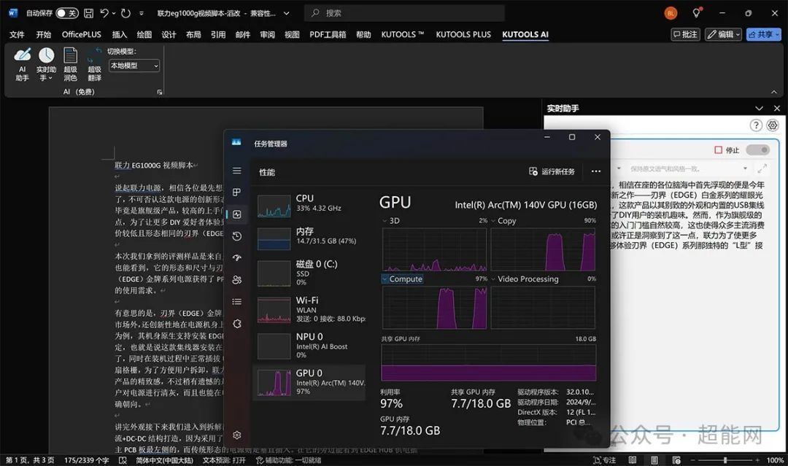Open Details list icon in Task Manager sidebar
The image size is (788, 466).
click(236, 301)
